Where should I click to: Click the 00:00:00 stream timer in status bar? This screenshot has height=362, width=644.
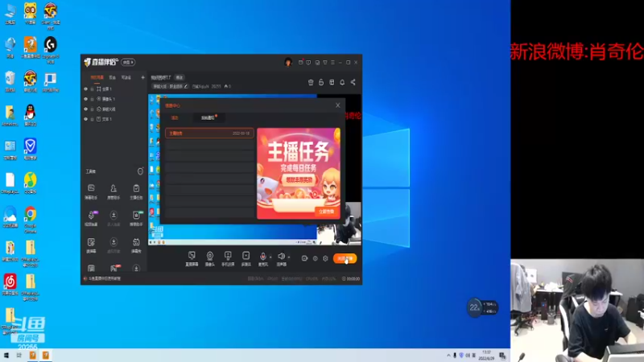point(351,278)
